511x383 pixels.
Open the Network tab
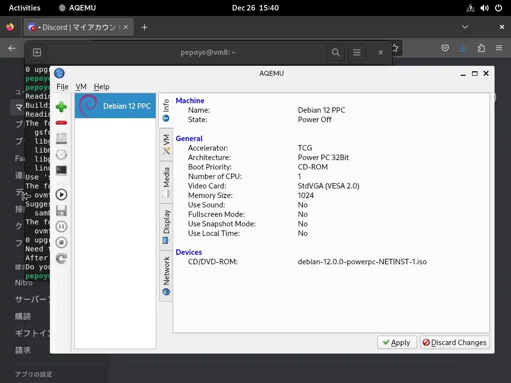tap(166, 276)
